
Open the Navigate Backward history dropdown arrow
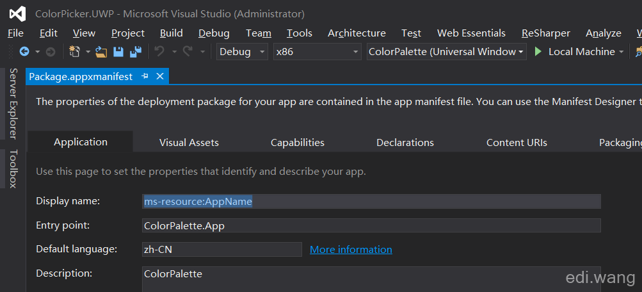point(37,52)
